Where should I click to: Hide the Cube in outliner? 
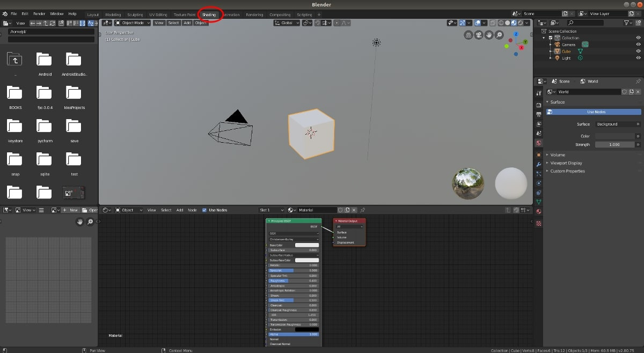638,51
